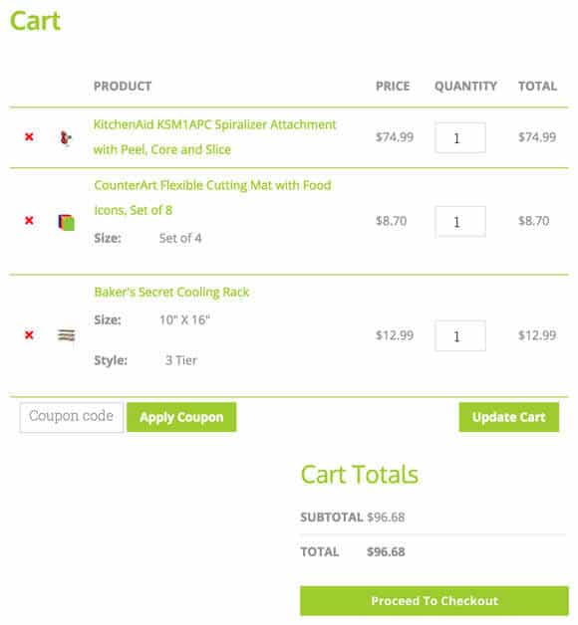Focus the Coupon code text box
The width and height of the screenshot is (578, 625).
[x=72, y=417]
